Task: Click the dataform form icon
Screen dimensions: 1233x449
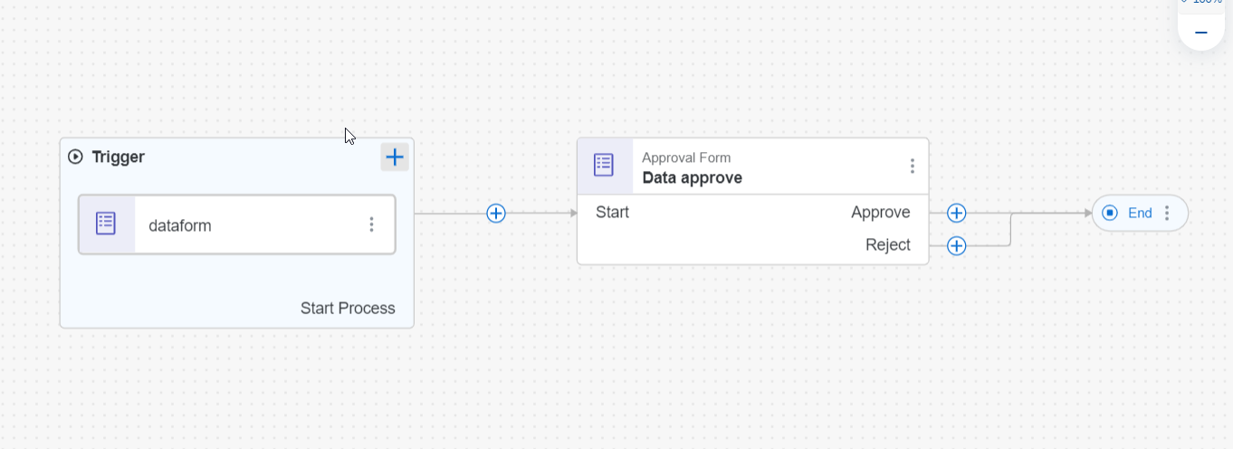Action: pos(106,224)
